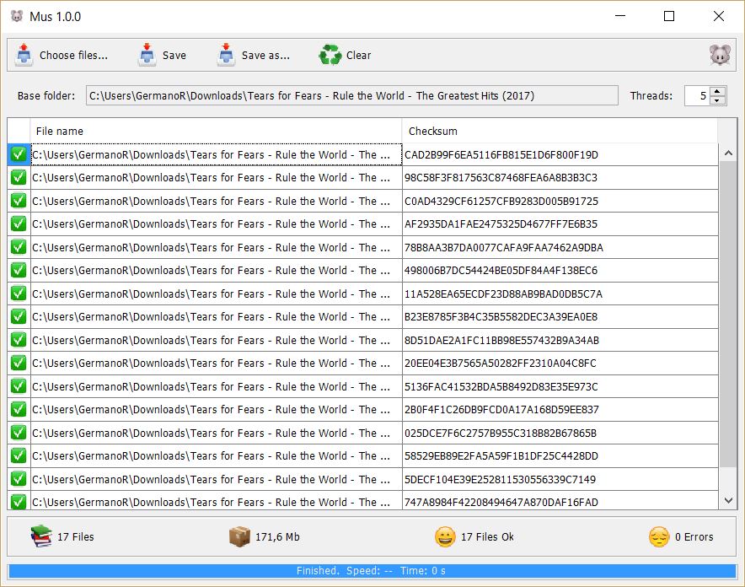Screen dimensions: 745x587
Task: Select checksum cell 58529EB89E2FA5A59F1B1DF25C4428DD
Action: click(x=560, y=455)
